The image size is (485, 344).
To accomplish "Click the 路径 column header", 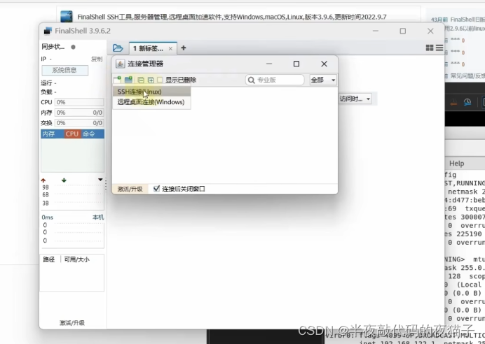I will pyautogui.click(x=49, y=259).
